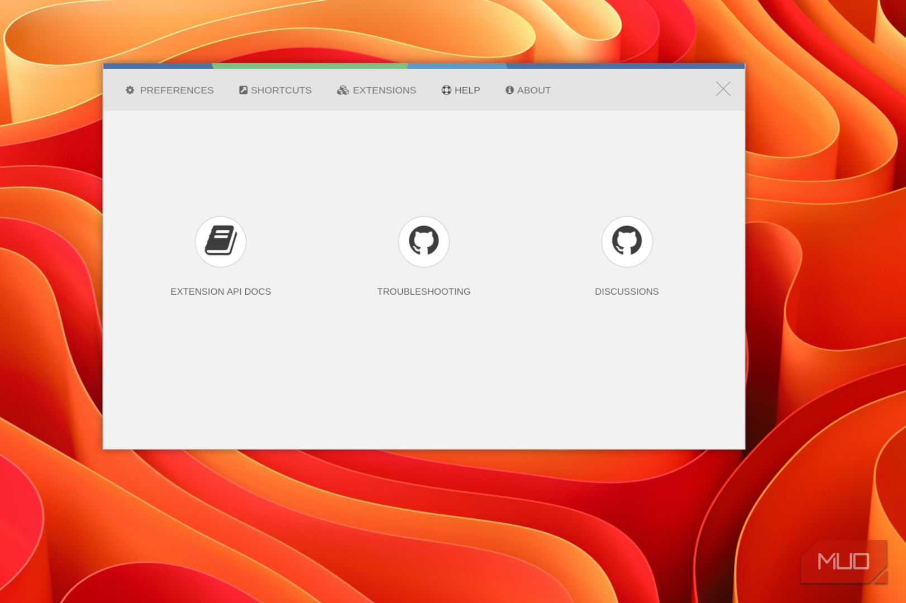Close the settings dialog with the X
Image resolution: width=906 pixels, height=603 pixels.
coord(723,89)
